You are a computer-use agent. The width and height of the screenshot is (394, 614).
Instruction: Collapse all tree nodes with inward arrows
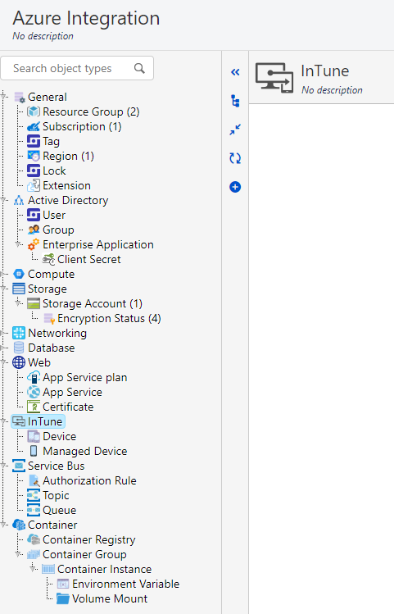click(x=235, y=130)
